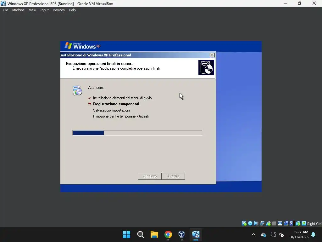This screenshot has height=242, width=322.
Task: Open the notifications bell
Action: [x=314, y=234]
